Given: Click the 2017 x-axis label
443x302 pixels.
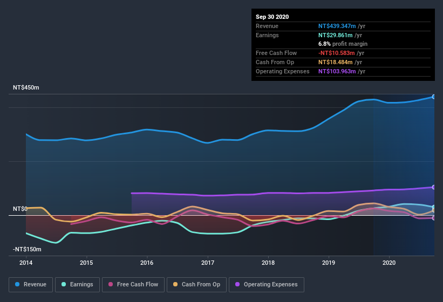Looking at the screenshot, I should (208, 263).
